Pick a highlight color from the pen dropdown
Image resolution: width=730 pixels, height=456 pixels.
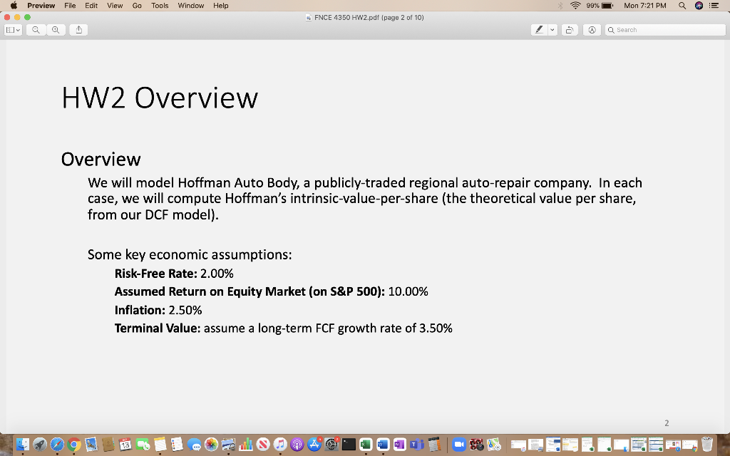pyautogui.click(x=554, y=29)
